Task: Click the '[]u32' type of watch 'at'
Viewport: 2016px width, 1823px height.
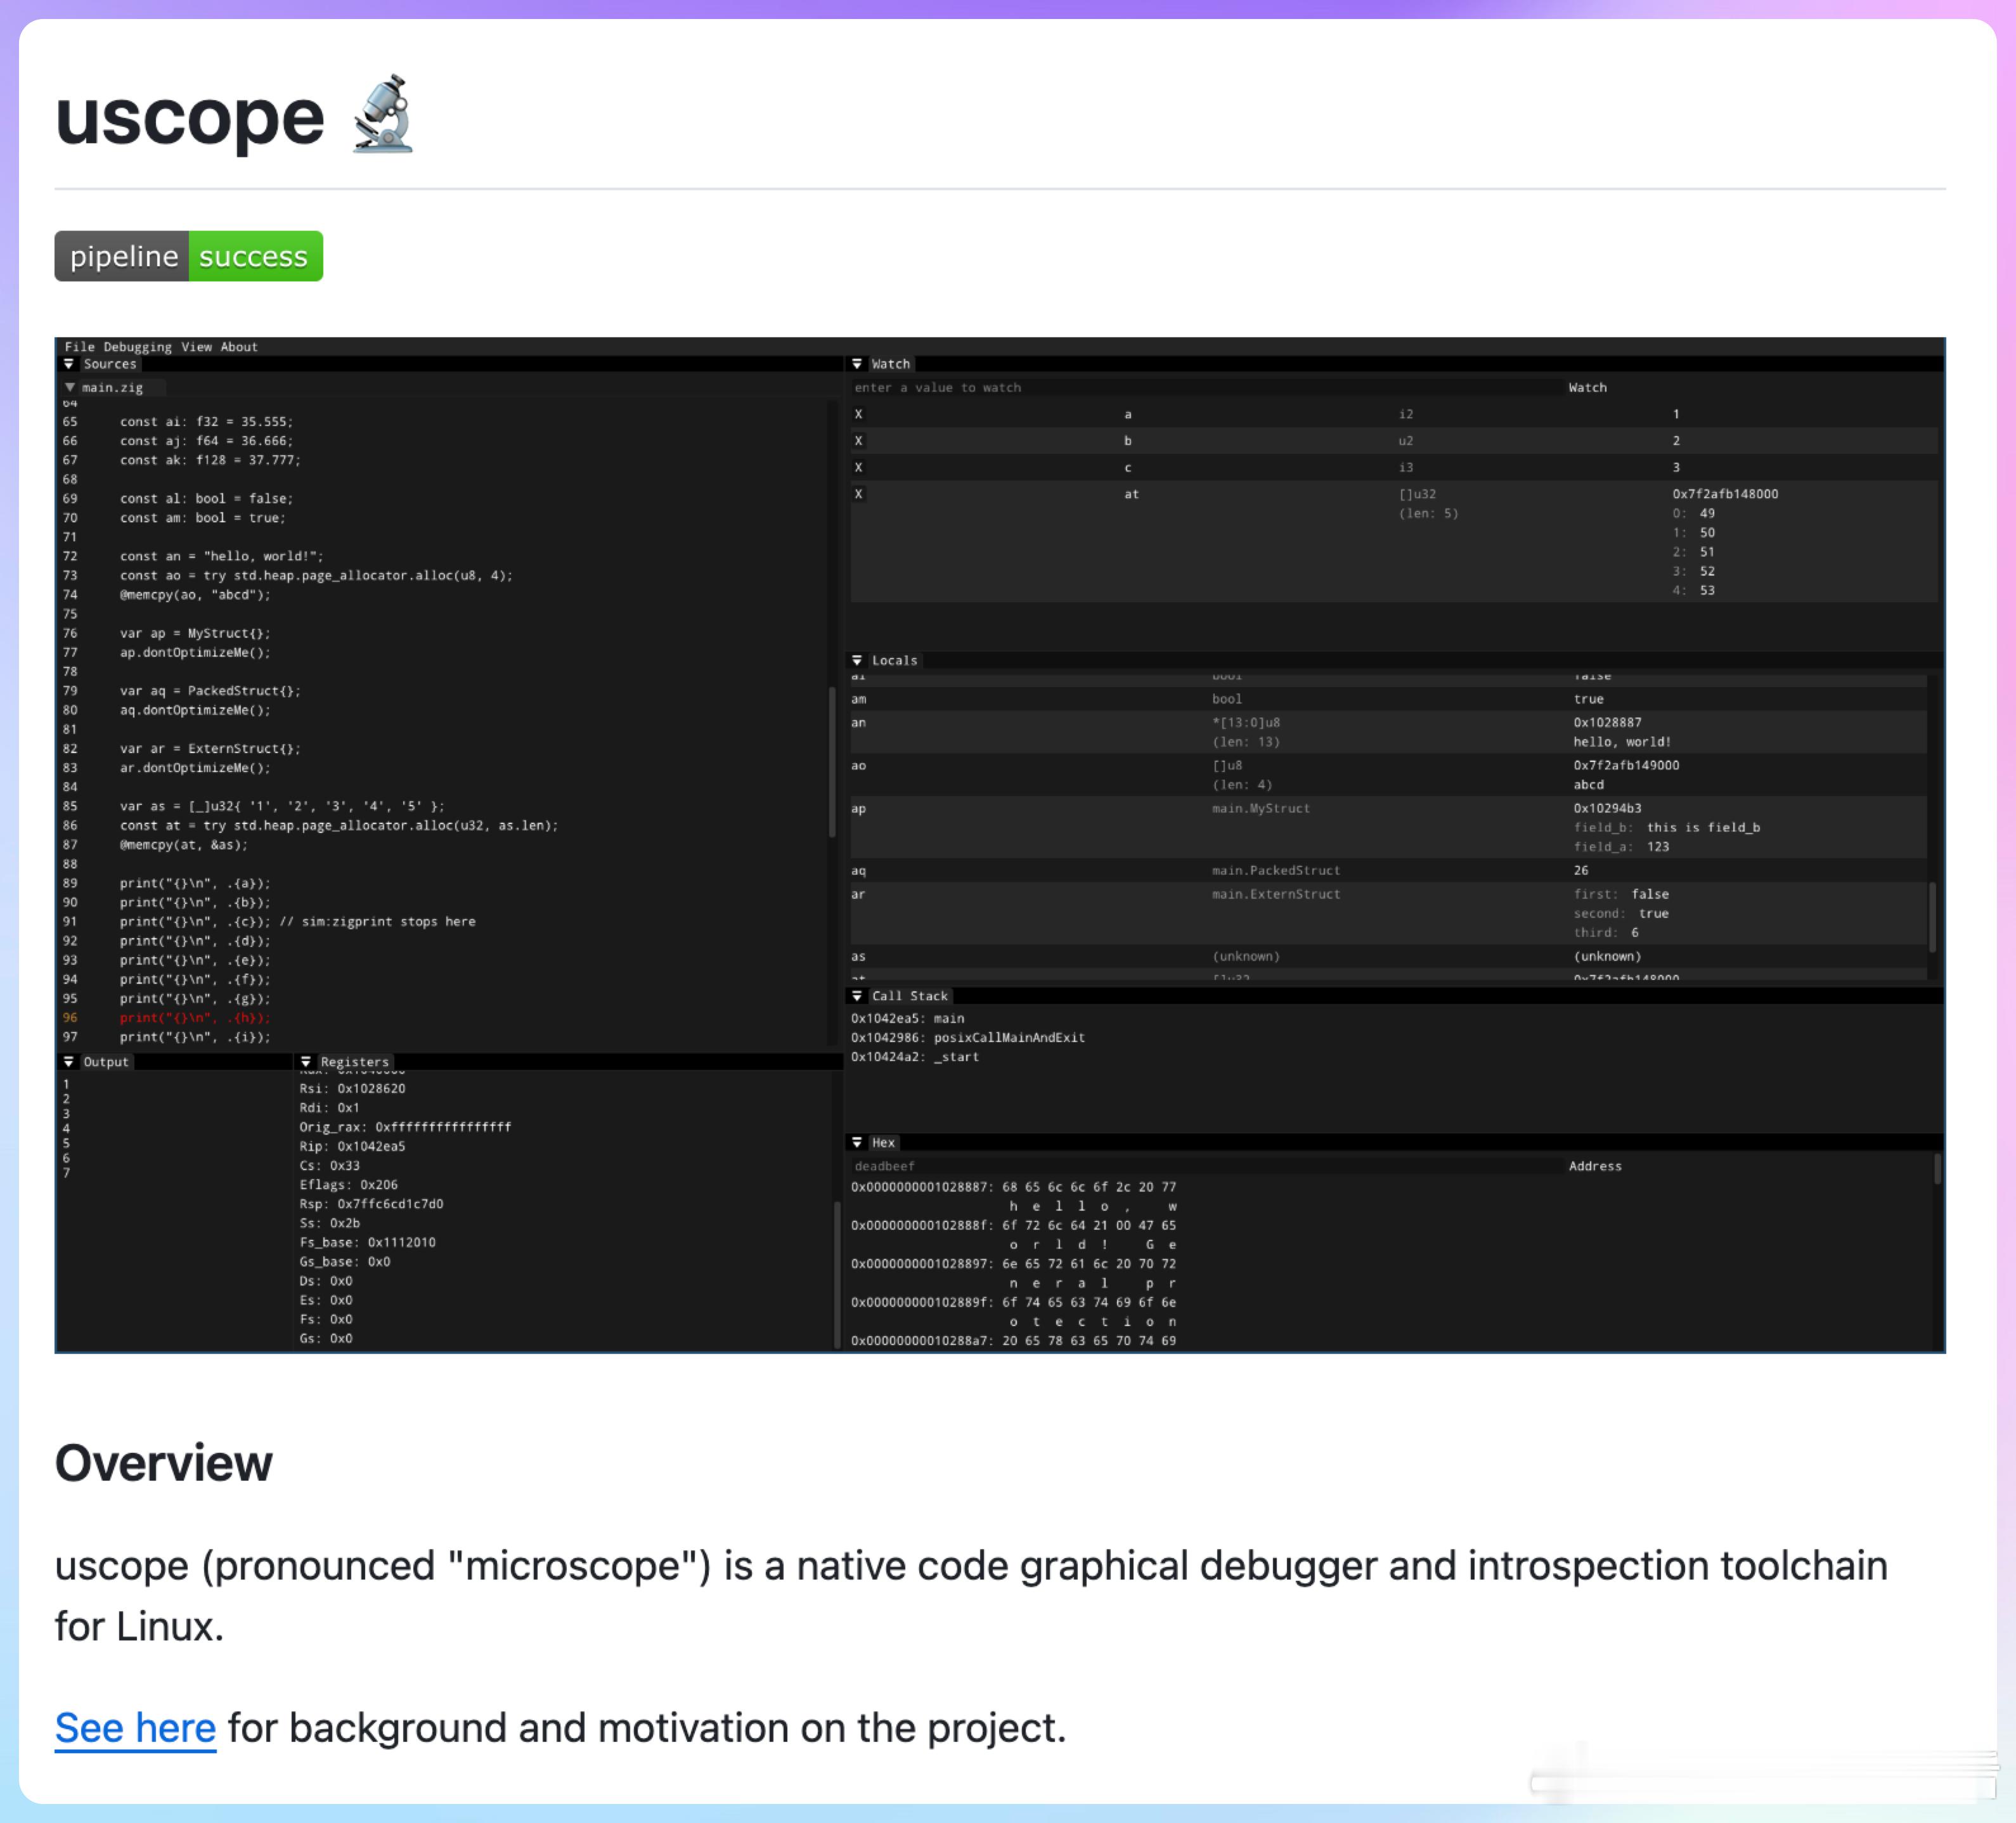Action: click(1417, 494)
